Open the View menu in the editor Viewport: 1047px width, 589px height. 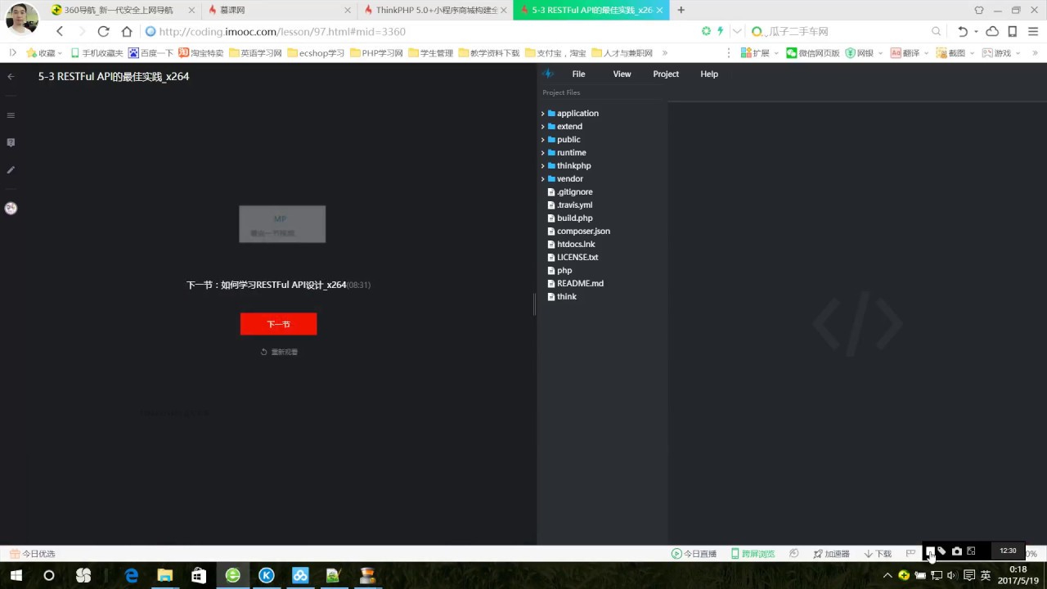(x=622, y=74)
